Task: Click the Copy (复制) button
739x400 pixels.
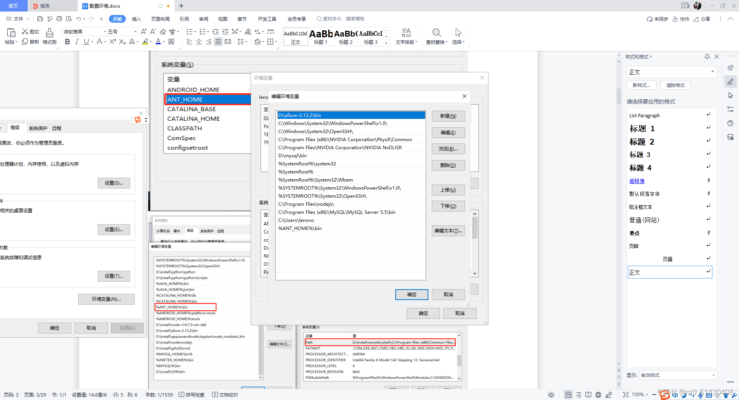Action: (30, 42)
